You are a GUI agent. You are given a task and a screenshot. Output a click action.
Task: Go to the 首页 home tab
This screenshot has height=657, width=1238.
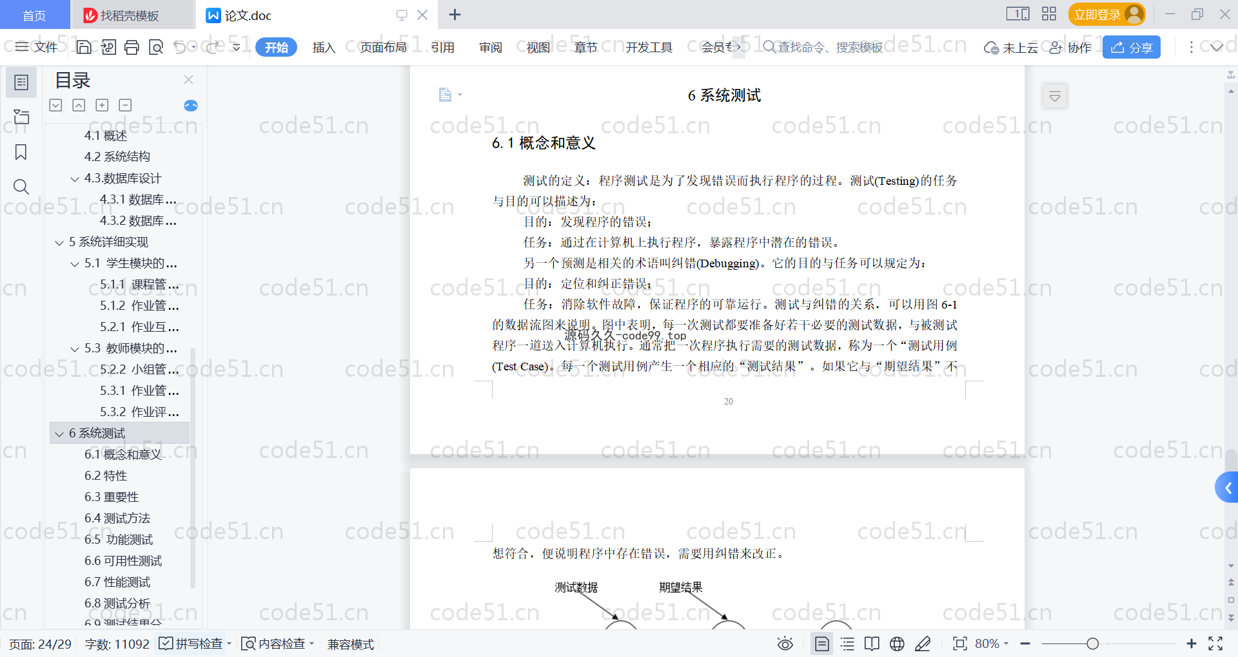(34, 15)
